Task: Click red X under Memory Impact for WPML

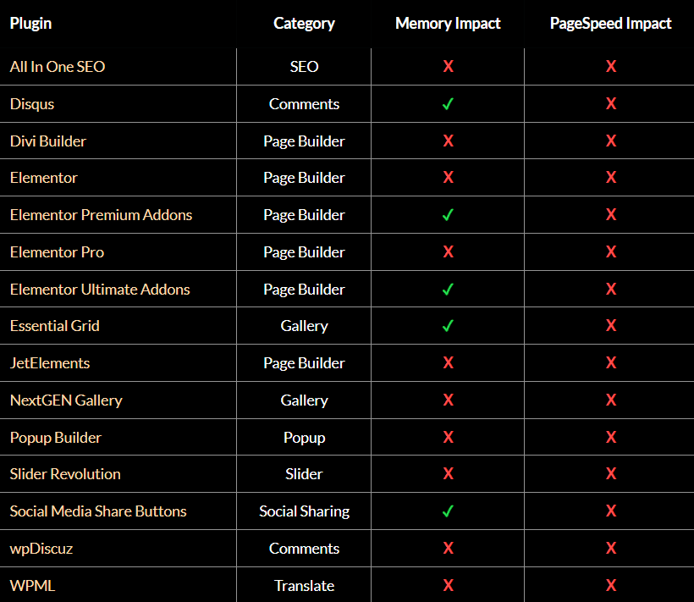Action: [x=448, y=585]
